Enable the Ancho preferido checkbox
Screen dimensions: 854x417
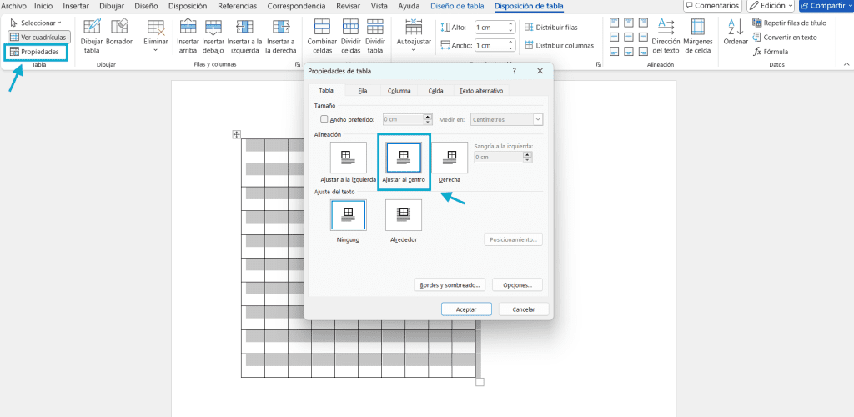click(x=324, y=119)
